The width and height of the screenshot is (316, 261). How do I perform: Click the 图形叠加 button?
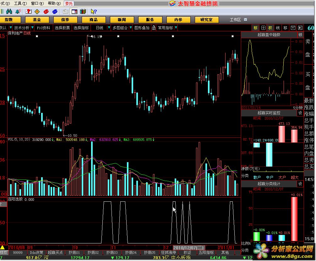(142, 28)
